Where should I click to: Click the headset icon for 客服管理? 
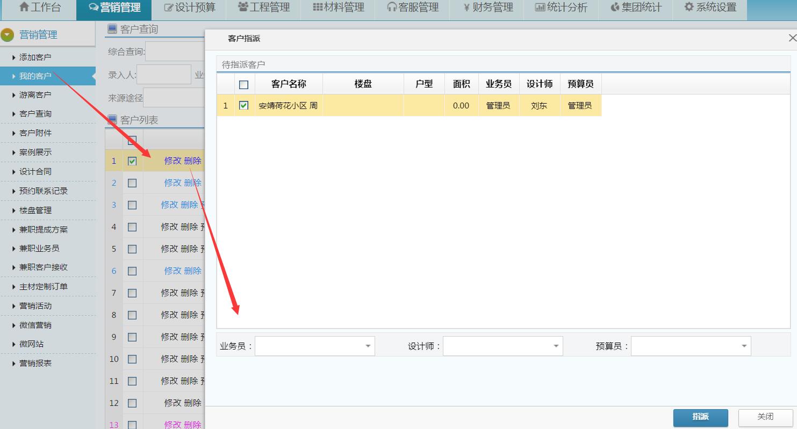pos(392,8)
